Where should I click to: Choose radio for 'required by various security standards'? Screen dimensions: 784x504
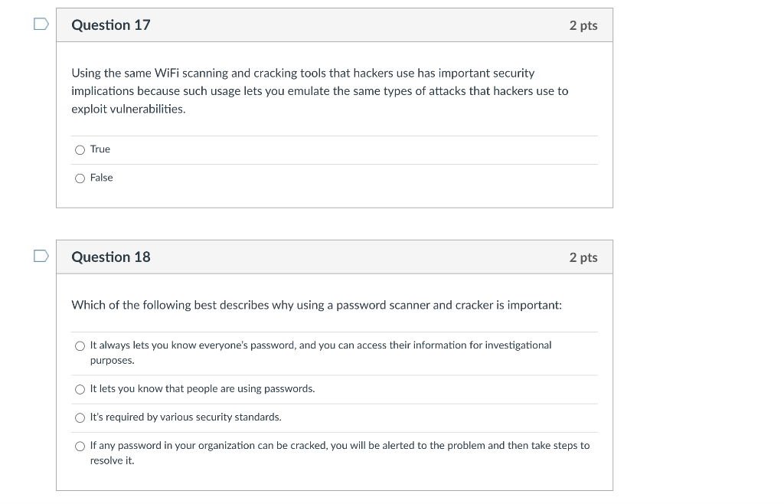tap(80, 418)
